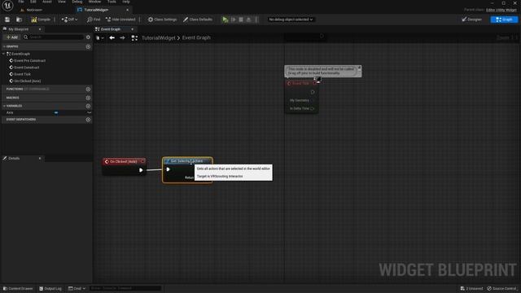Open the File menu

pyautogui.click(x=21, y=2)
